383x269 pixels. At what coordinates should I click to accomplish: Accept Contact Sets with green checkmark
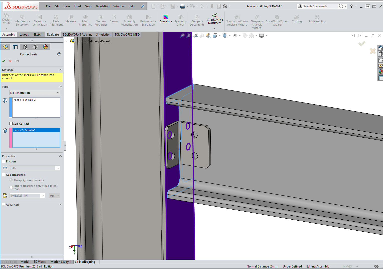pyautogui.click(x=4, y=61)
